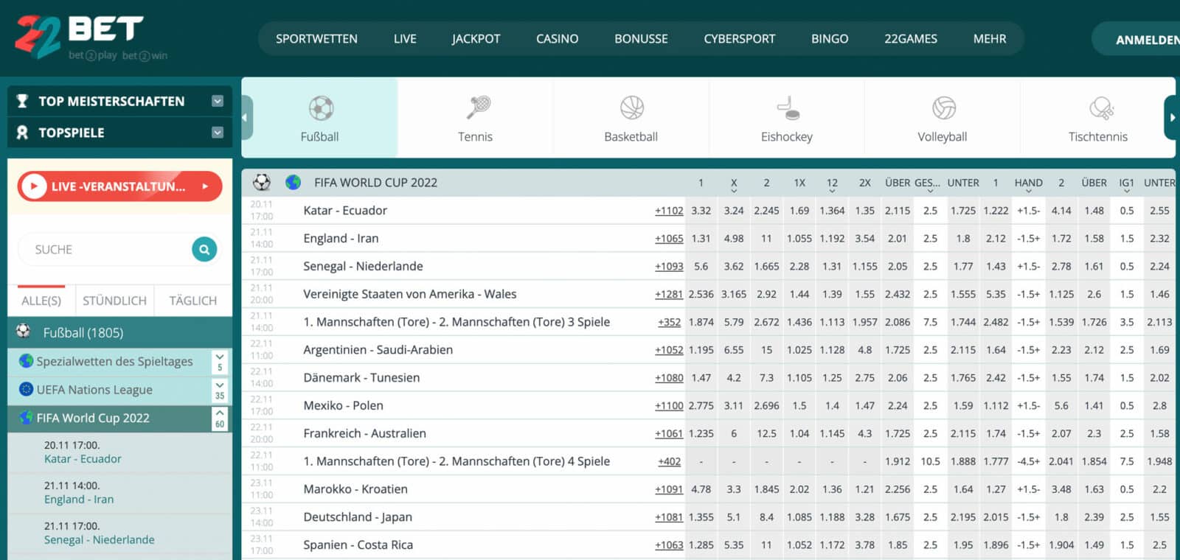
Task: Select the Tischtennis icon
Action: [1101, 108]
